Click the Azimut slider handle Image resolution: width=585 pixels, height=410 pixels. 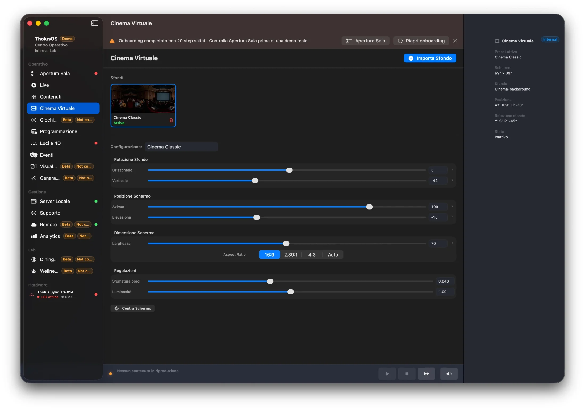tap(369, 207)
